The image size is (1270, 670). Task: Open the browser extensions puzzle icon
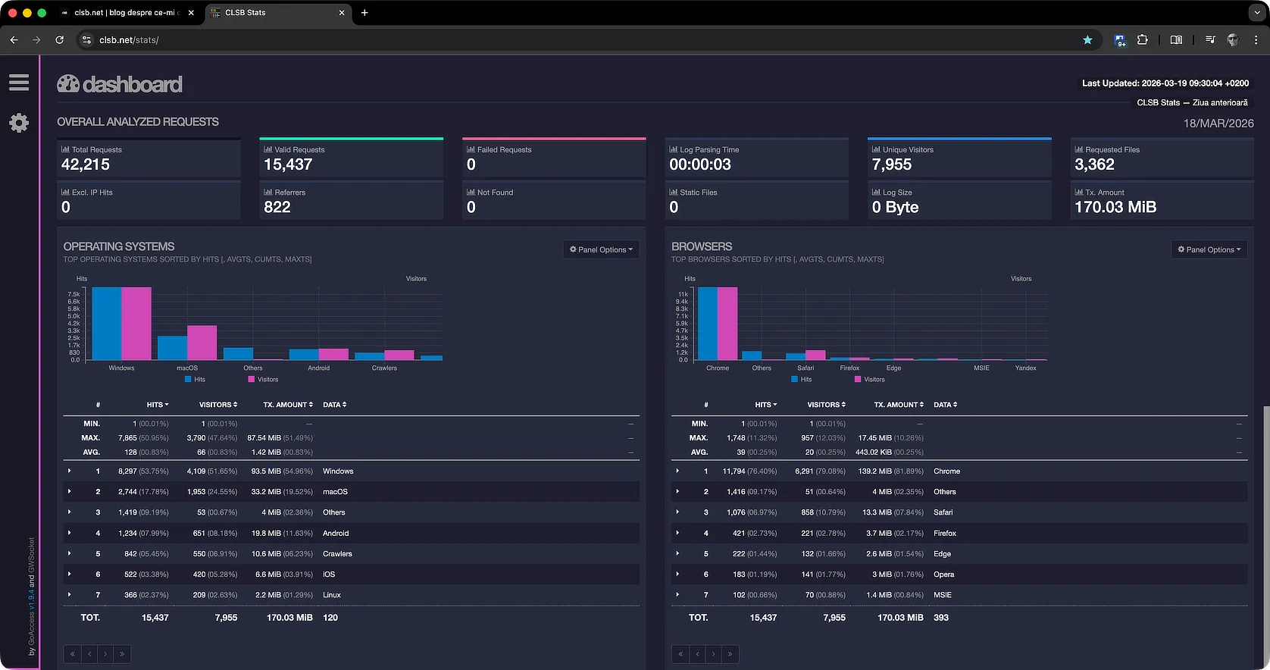click(1143, 40)
